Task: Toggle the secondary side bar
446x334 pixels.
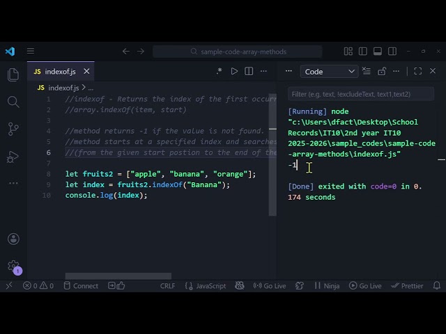Action: pos(392,51)
